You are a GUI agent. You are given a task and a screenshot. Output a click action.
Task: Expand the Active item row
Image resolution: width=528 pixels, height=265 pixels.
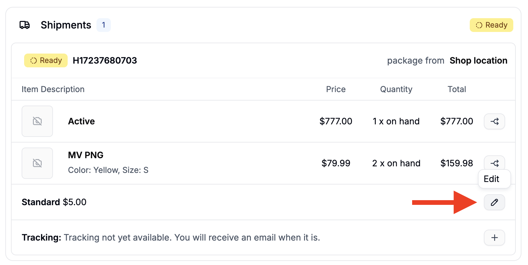(81, 121)
